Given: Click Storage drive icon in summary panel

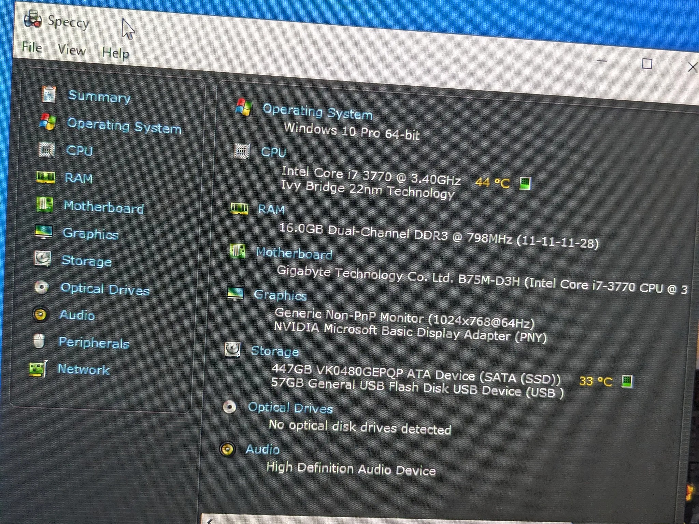Looking at the screenshot, I should click(x=233, y=350).
